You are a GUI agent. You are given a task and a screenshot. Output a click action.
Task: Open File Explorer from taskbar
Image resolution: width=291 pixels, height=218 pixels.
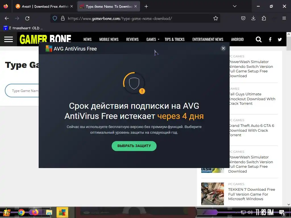49,212
